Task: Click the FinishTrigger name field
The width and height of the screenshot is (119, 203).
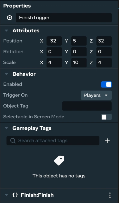Action: pyautogui.click(x=64, y=18)
